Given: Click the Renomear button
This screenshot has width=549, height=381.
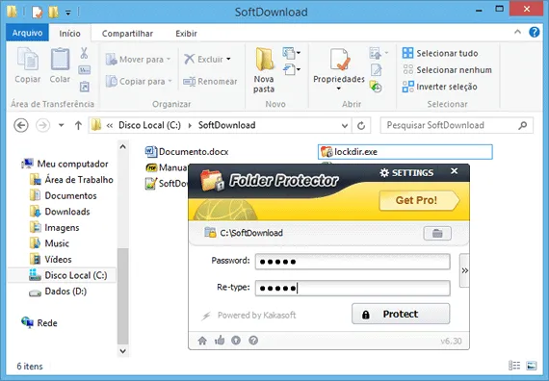Looking at the screenshot, I should (210, 82).
